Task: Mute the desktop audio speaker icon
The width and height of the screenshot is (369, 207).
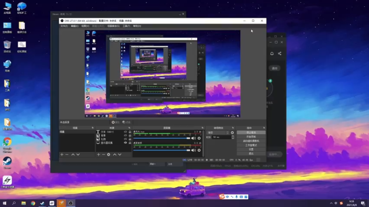Action: click(193, 150)
